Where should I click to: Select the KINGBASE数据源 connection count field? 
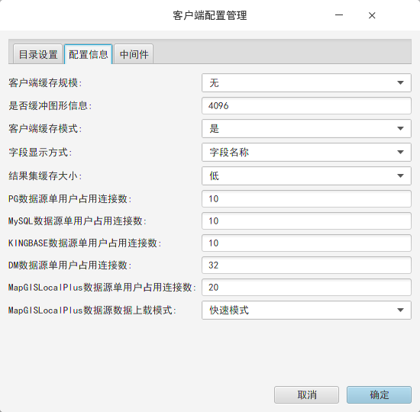(306, 243)
